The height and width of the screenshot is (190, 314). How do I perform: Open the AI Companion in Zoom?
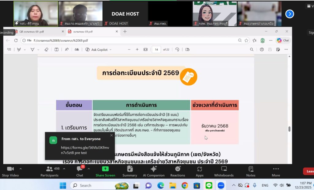pyautogui.click(x=154, y=171)
